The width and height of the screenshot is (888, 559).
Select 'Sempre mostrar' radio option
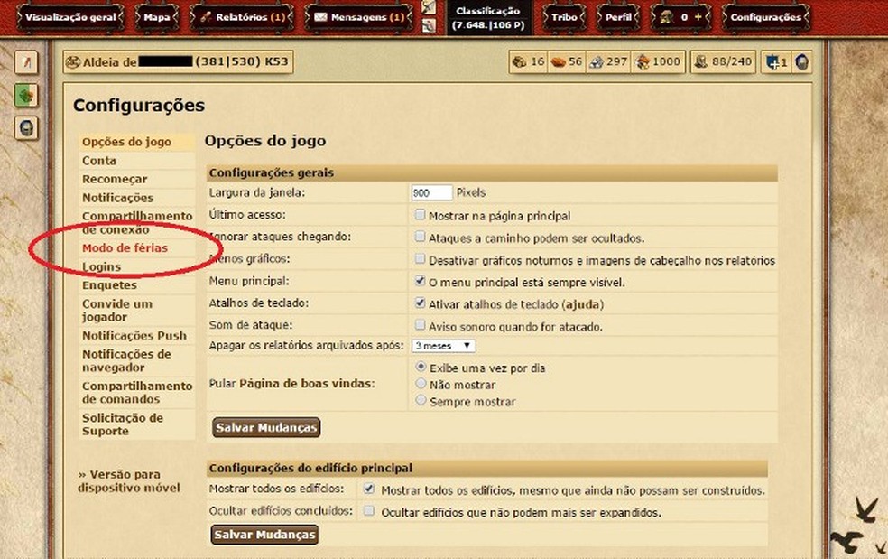(421, 400)
